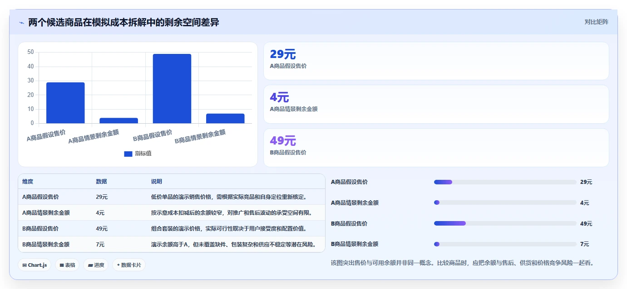Open the 4元 A商品情景剩余金额 card

click(x=436, y=104)
